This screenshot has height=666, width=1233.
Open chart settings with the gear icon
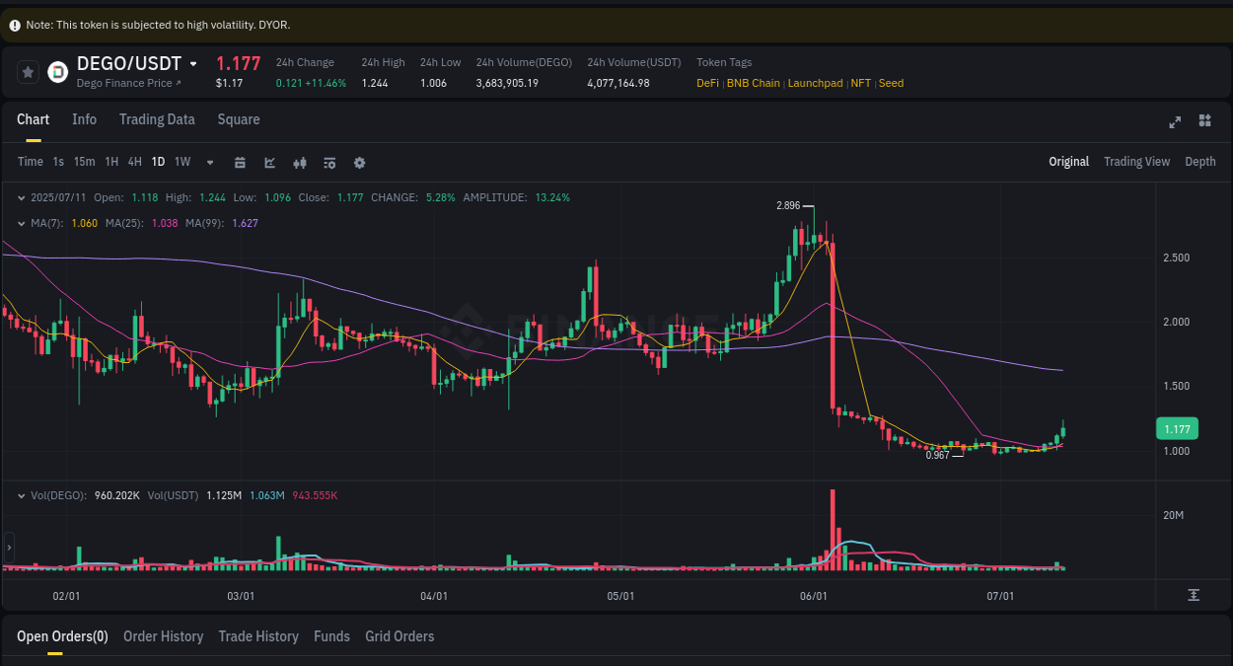point(359,162)
